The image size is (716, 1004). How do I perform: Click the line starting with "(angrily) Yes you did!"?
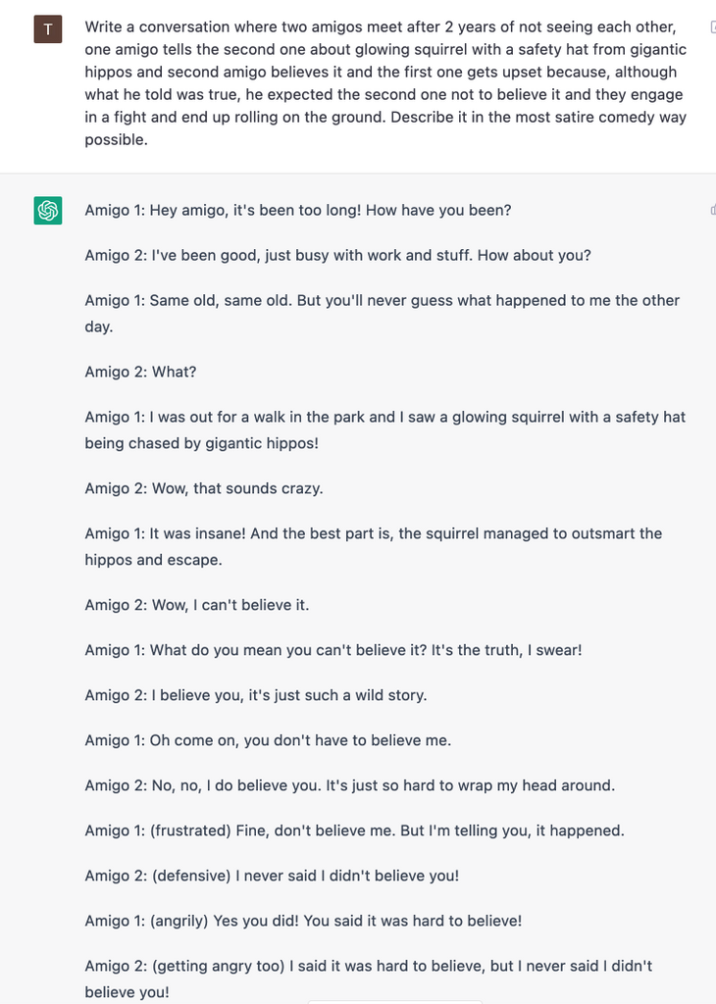pos(303,921)
